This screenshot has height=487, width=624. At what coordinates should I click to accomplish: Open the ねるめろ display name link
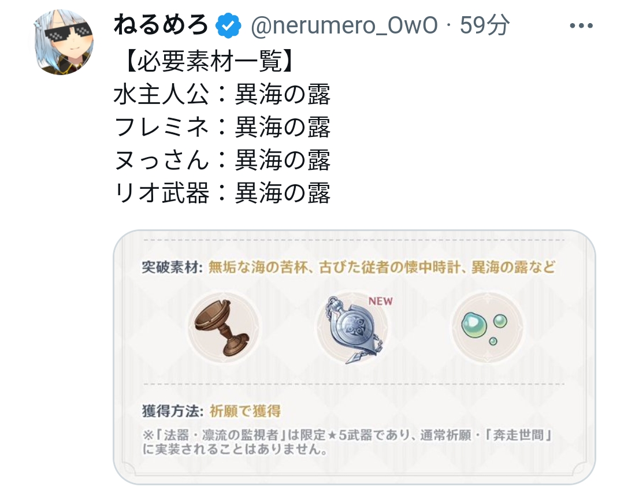(161, 25)
